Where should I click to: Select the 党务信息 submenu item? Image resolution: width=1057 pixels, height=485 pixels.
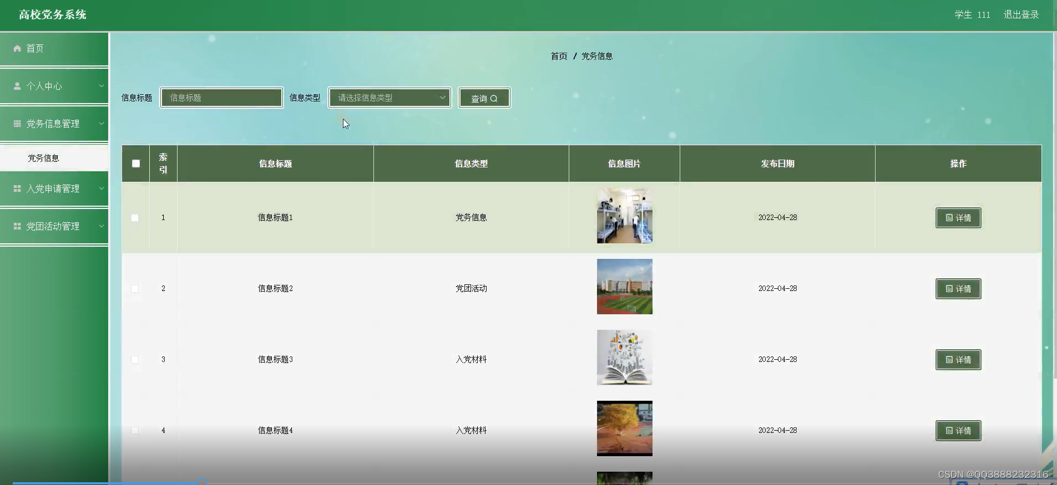click(54, 158)
